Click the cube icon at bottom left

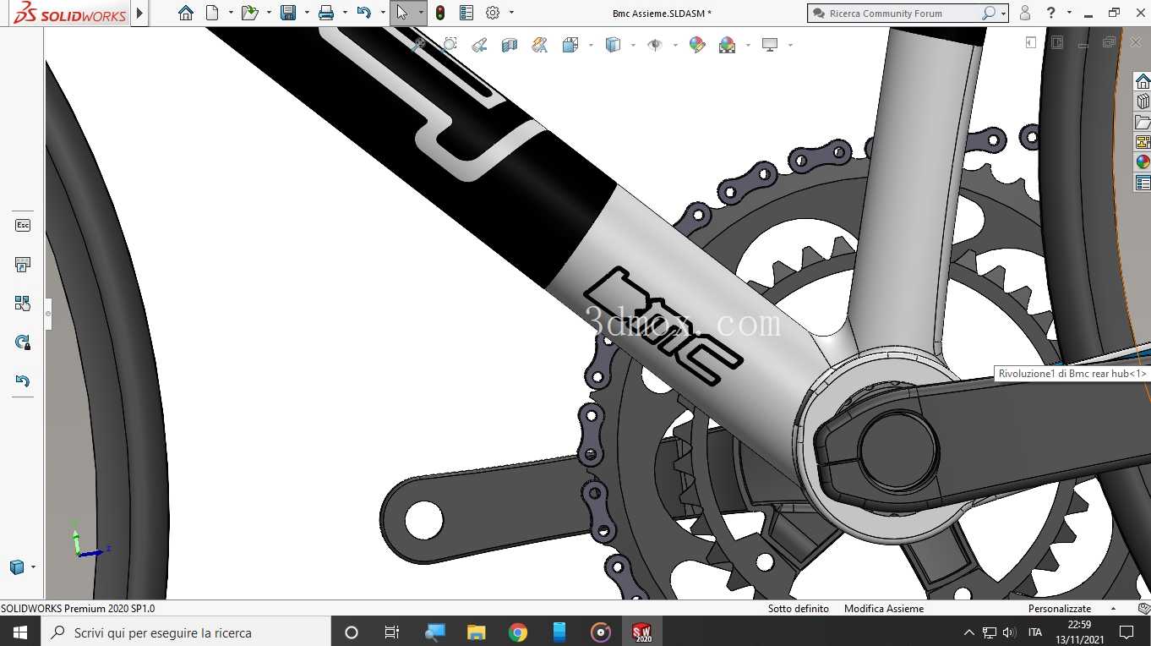point(17,567)
